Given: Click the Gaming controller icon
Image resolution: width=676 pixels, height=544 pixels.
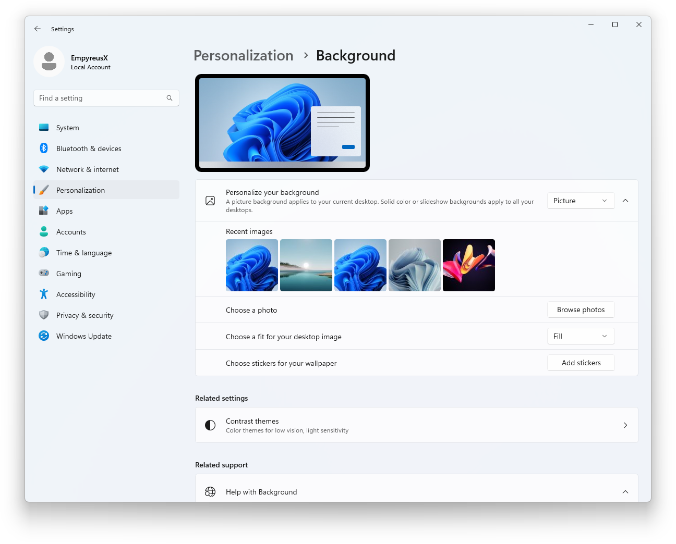Looking at the screenshot, I should click(x=44, y=273).
